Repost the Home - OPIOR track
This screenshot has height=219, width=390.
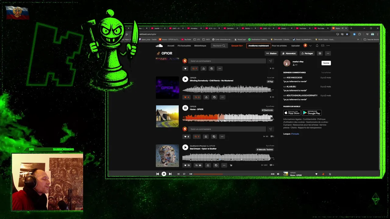click(x=197, y=137)
